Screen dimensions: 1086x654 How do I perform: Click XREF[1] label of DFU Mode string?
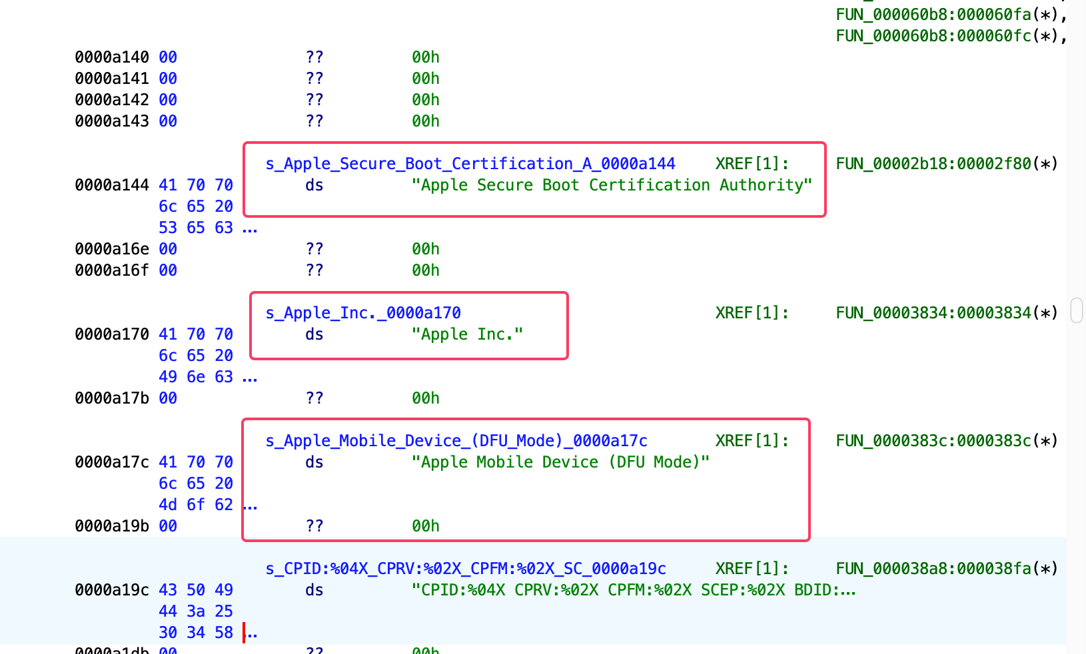point(752,441)
